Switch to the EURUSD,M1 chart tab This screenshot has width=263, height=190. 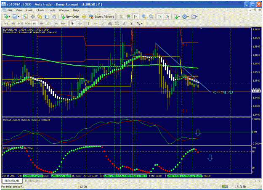32,181
